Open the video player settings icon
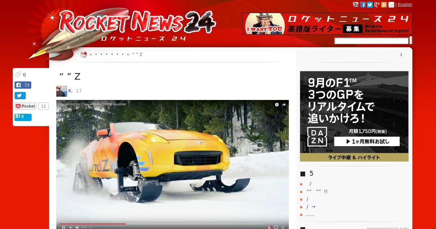The height and width of the screenshot is (229, 436). coord(270,228)
